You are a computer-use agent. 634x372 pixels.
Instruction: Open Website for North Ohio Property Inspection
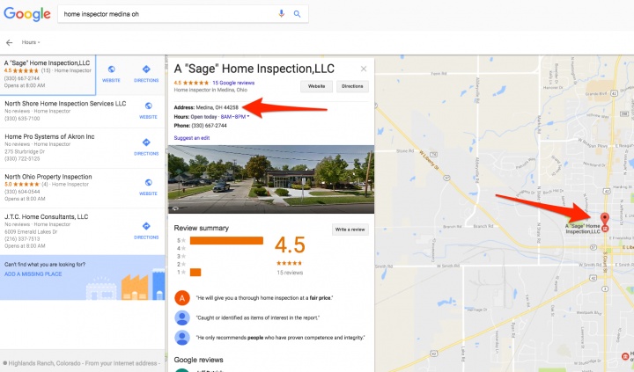tap(149, 187)
